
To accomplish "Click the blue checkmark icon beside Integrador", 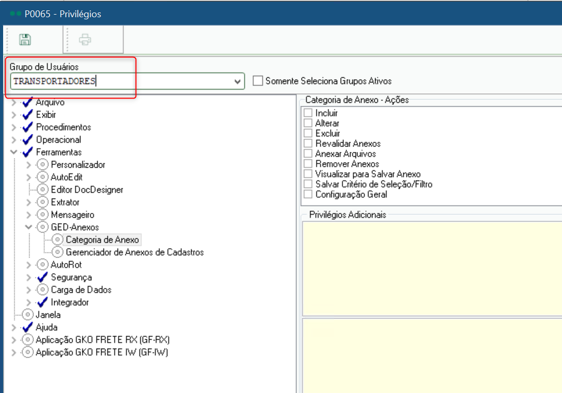I will 42,302.
